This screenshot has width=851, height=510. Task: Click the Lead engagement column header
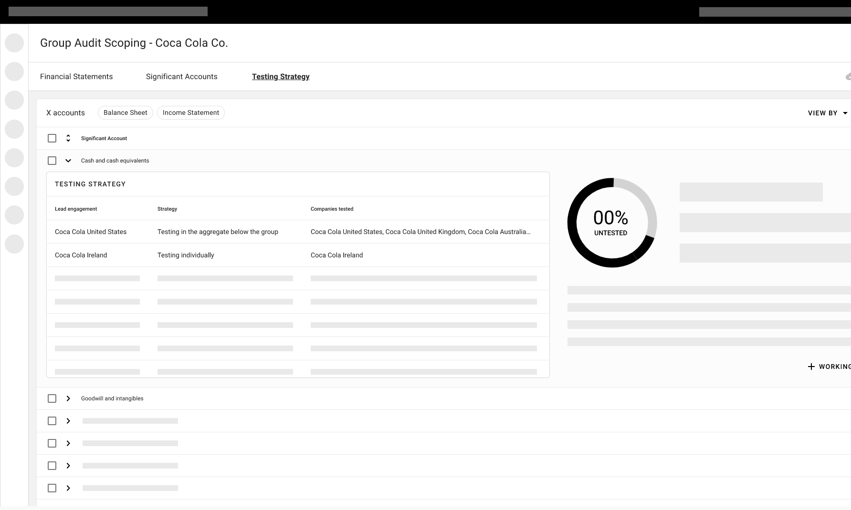coord(76,209)
